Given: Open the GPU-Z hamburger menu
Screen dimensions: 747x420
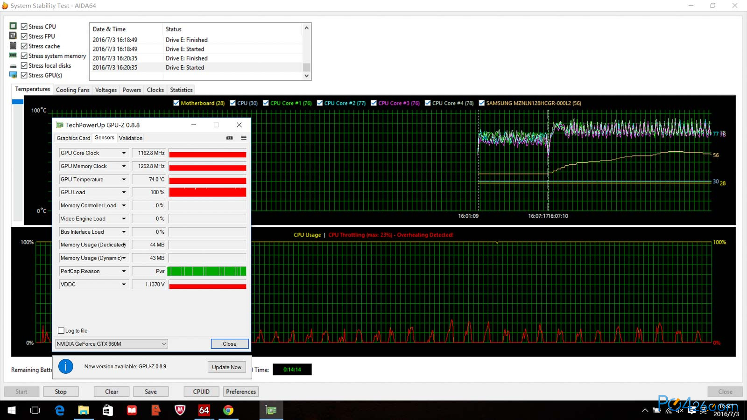Looking at the screenshot, I should coord(244,138).
